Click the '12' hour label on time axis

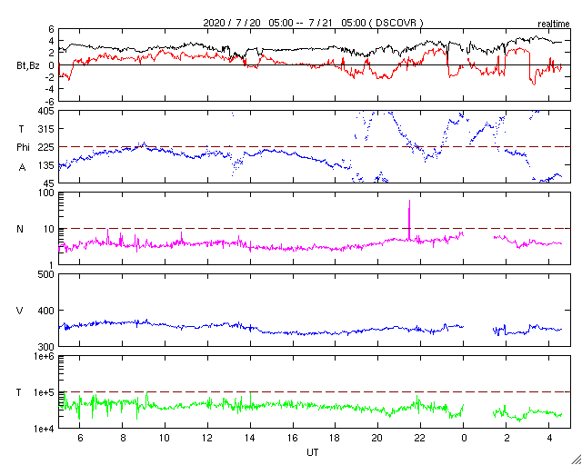click(x=207, y=438)
